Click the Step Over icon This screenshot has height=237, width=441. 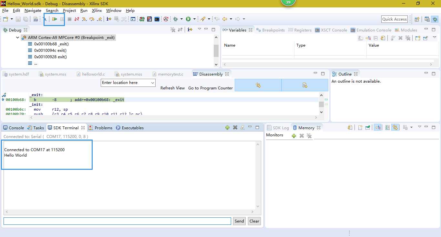pyautogui.click(x=92, y=19)
